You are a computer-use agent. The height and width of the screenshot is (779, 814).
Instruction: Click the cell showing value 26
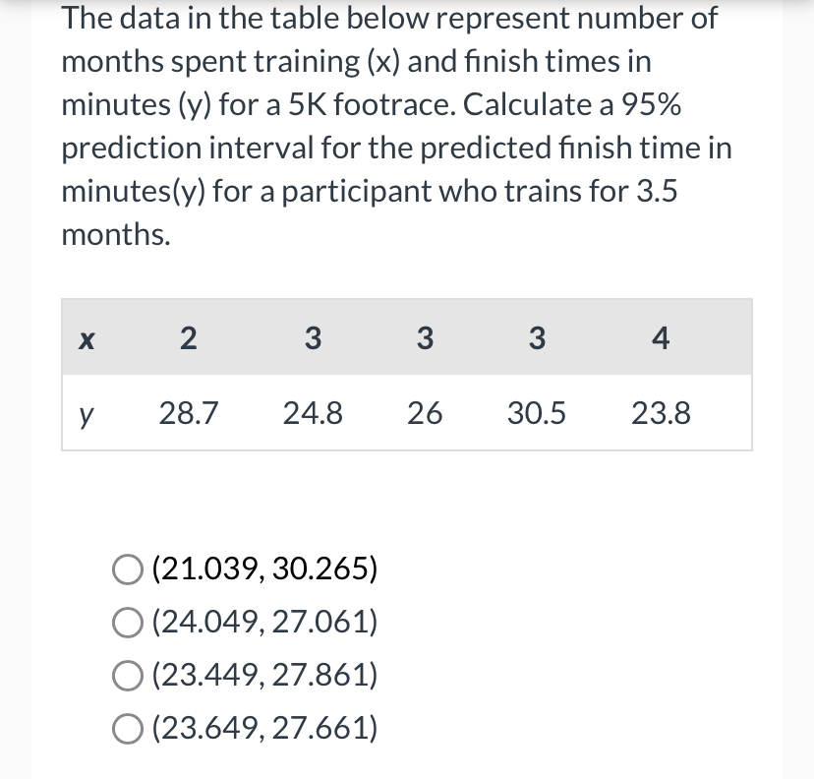(x=425, y=413)
